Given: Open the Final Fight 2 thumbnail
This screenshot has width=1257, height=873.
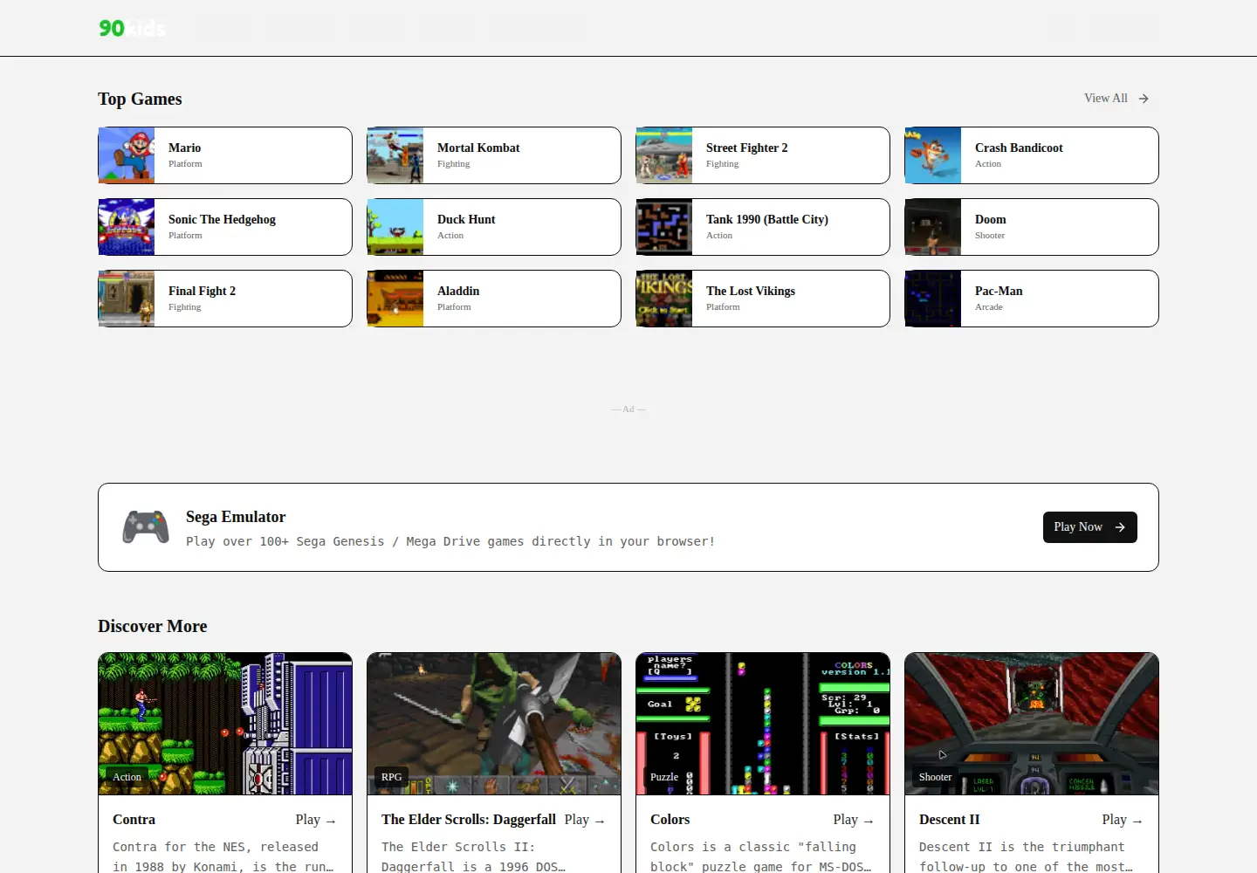Looking at the screenshot, I should tap(127, 299).
